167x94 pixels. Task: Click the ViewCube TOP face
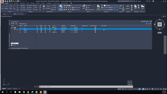click(159, 24)
